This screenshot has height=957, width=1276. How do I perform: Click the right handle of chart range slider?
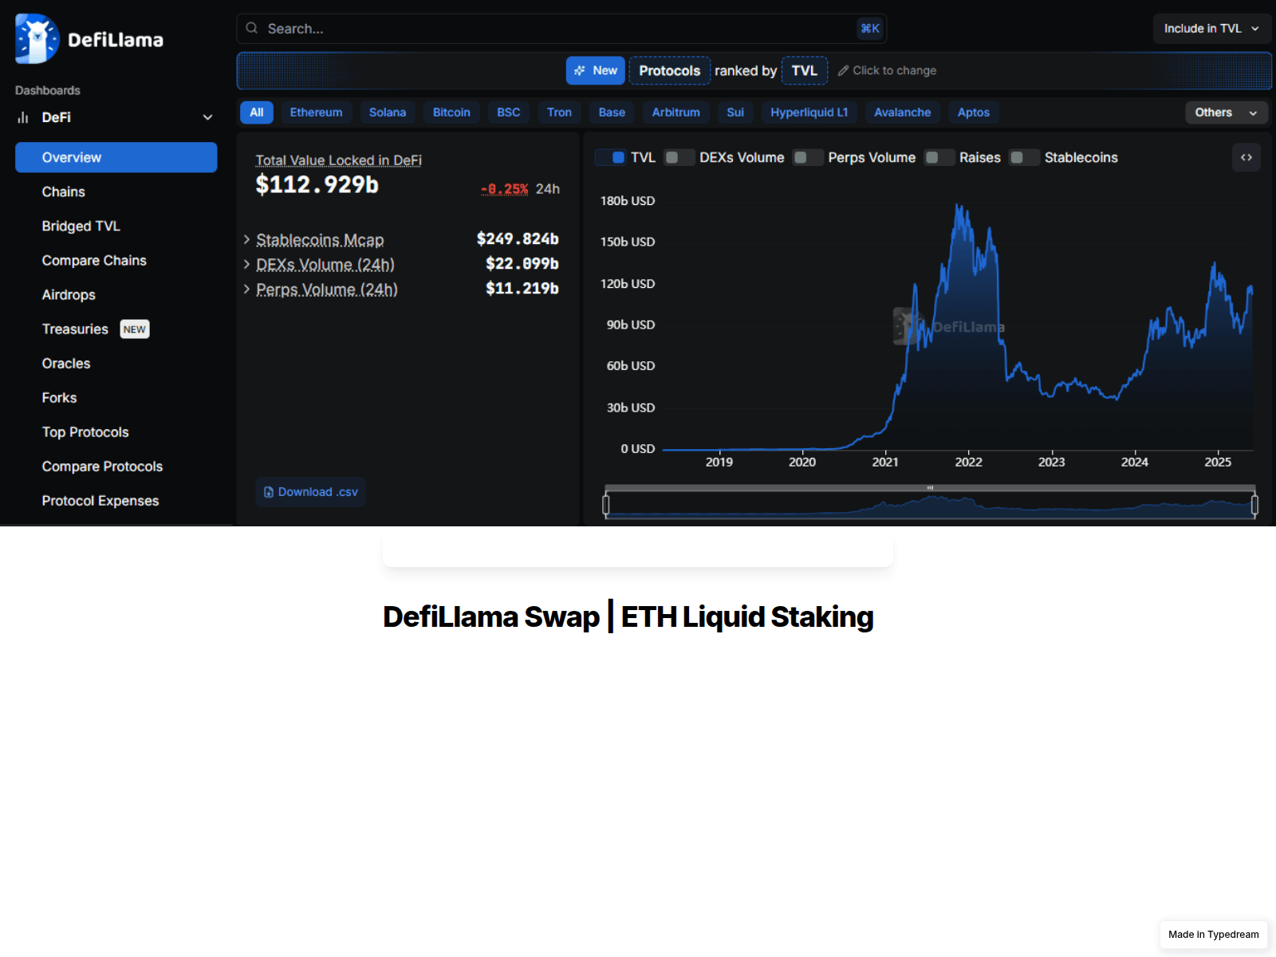pyautogui.click(x=1254, y=504)
